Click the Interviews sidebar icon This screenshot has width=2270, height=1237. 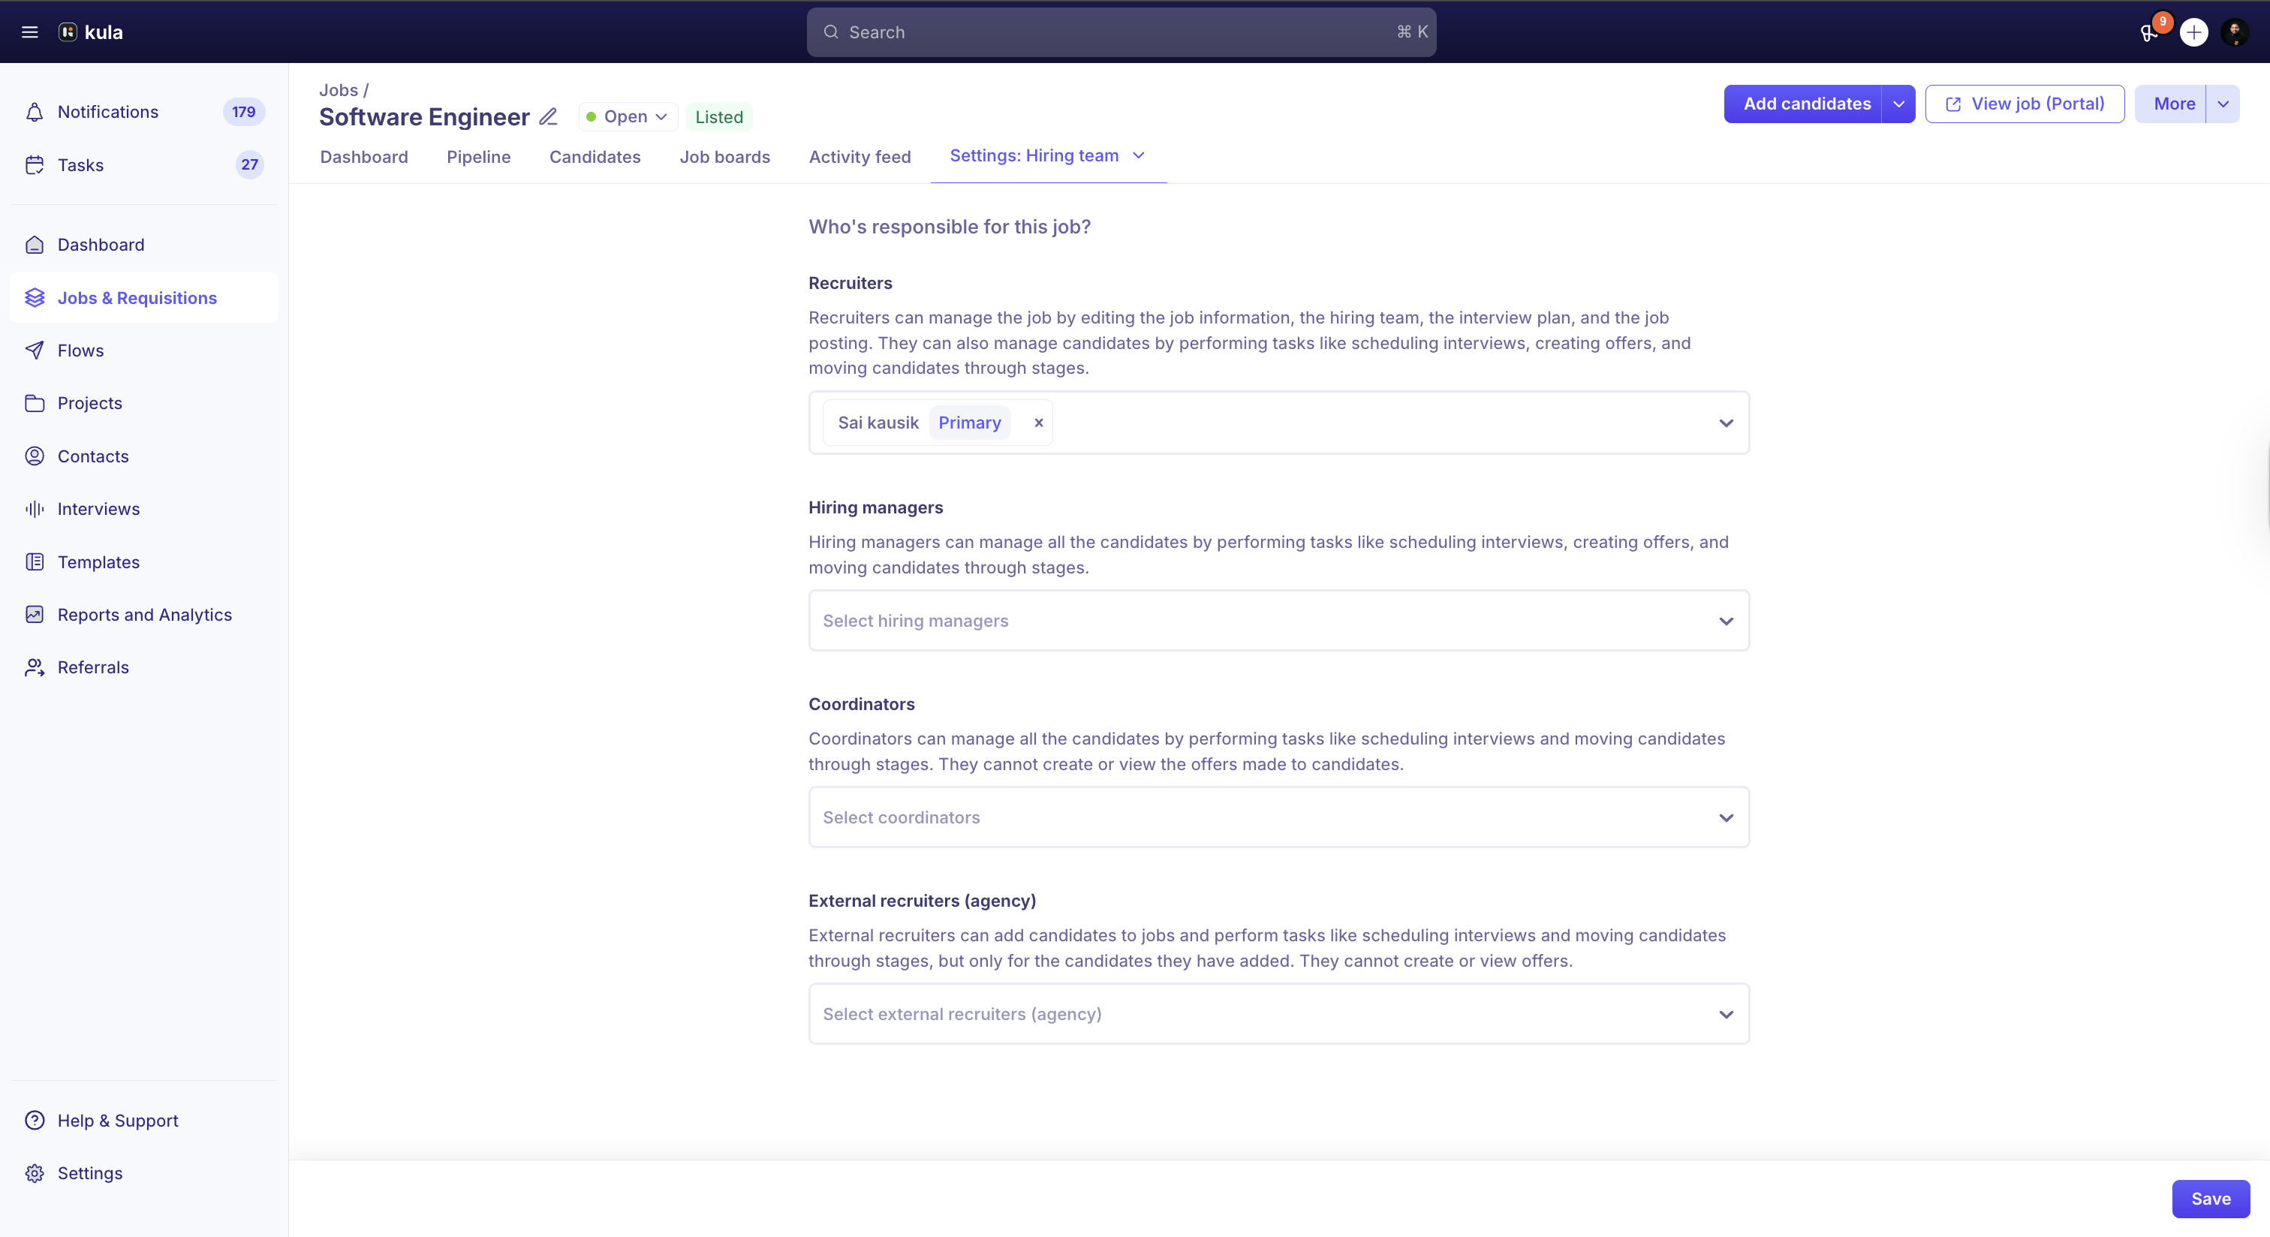(35, 508)
